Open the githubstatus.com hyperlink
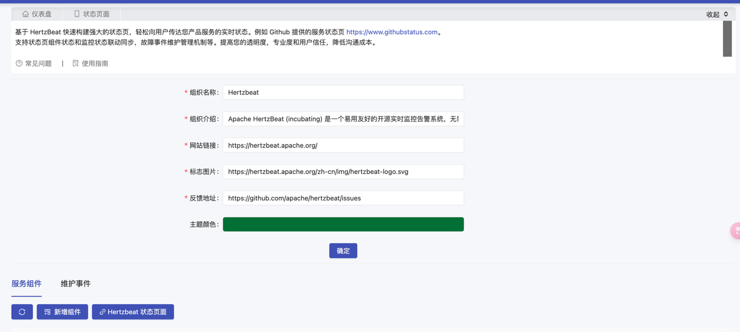The width and height of the screenshot is (740, 332). coord(392,32)
